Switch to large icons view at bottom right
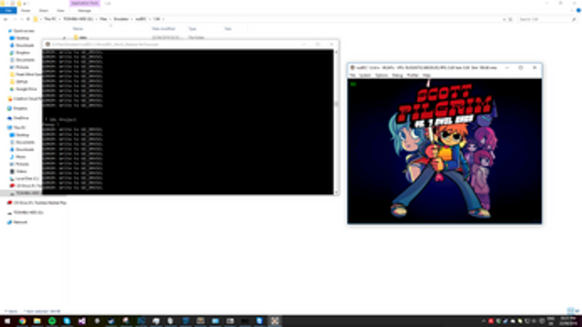 click(577, 311)
